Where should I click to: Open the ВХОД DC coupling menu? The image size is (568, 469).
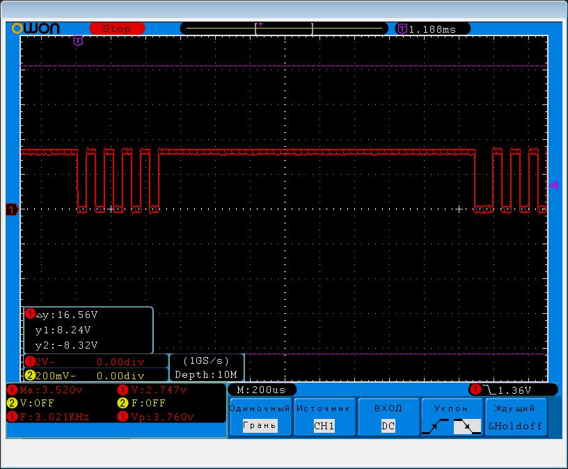[388, 418]
